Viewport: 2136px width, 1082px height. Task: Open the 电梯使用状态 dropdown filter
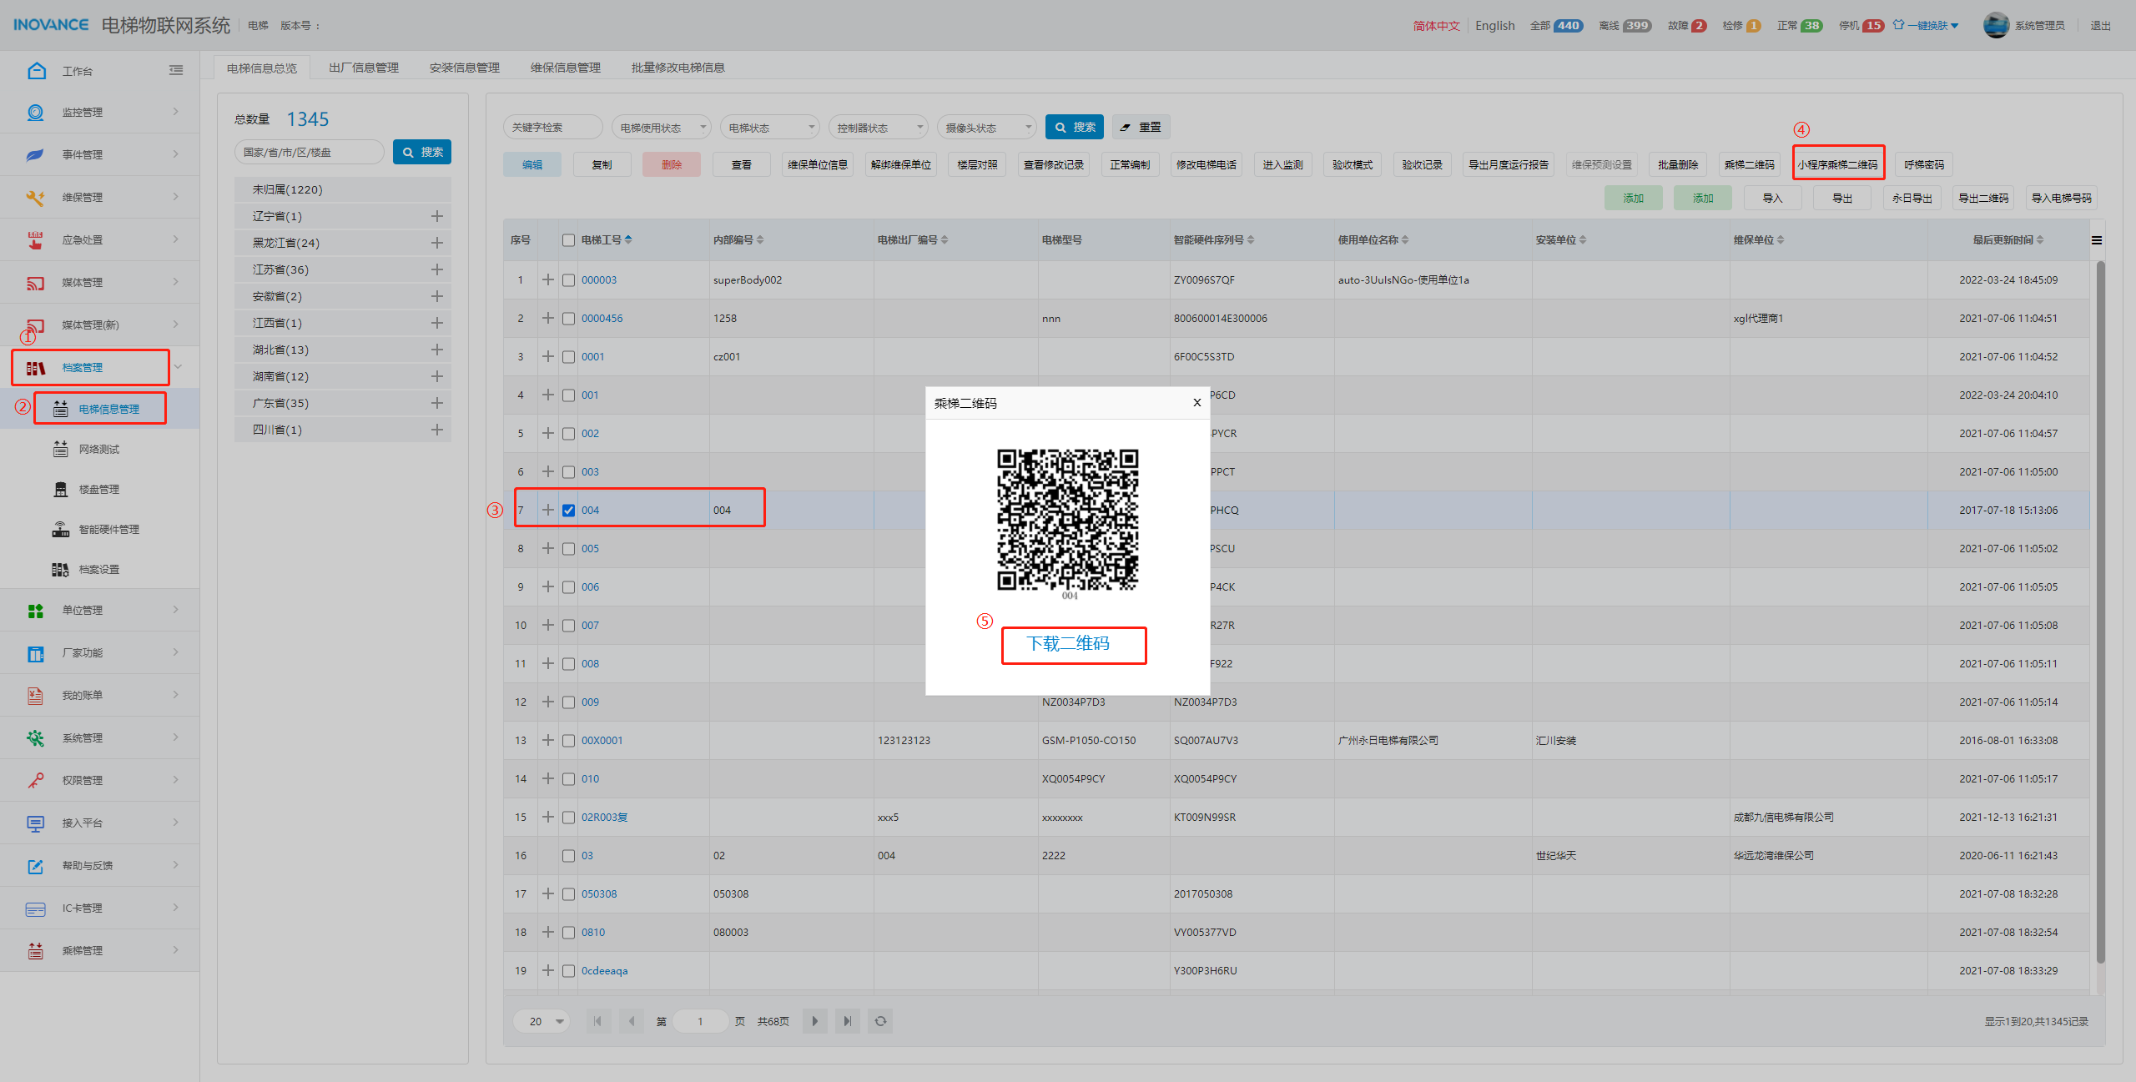click(662, 128)
